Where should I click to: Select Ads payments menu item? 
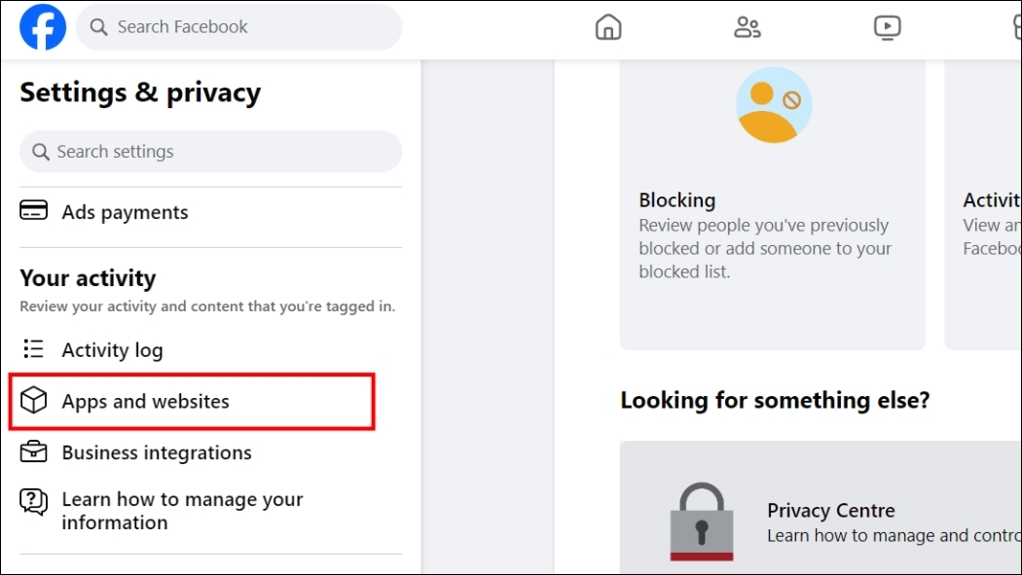(x=124, y=211)
